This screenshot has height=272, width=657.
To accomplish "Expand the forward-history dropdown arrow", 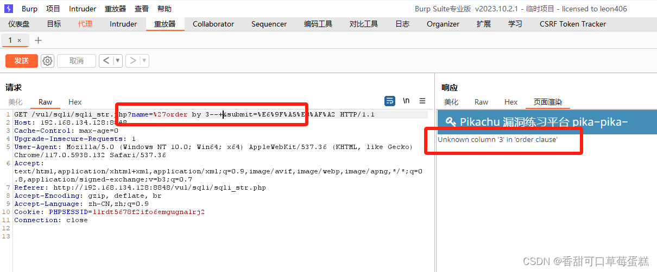I will point(144,61).
